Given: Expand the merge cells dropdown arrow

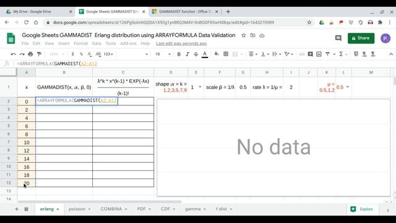Looking at the screenshot, I should coord(242,54).
